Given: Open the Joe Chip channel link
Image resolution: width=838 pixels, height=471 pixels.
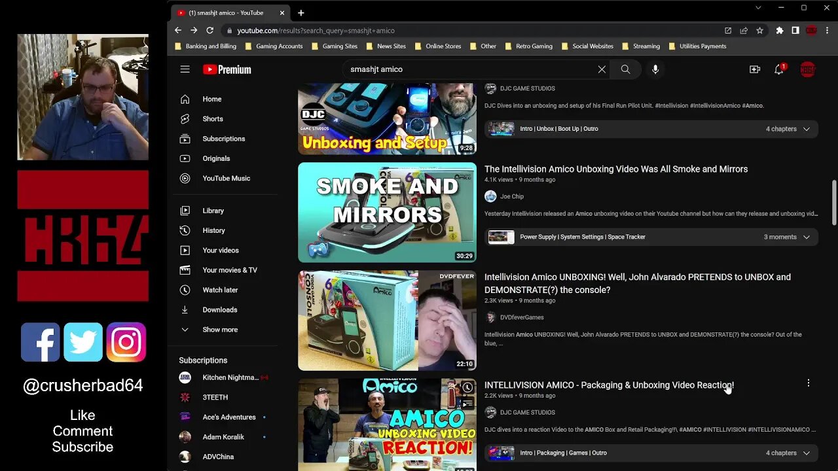Looking at the screenshot, I should pos(512,196).
